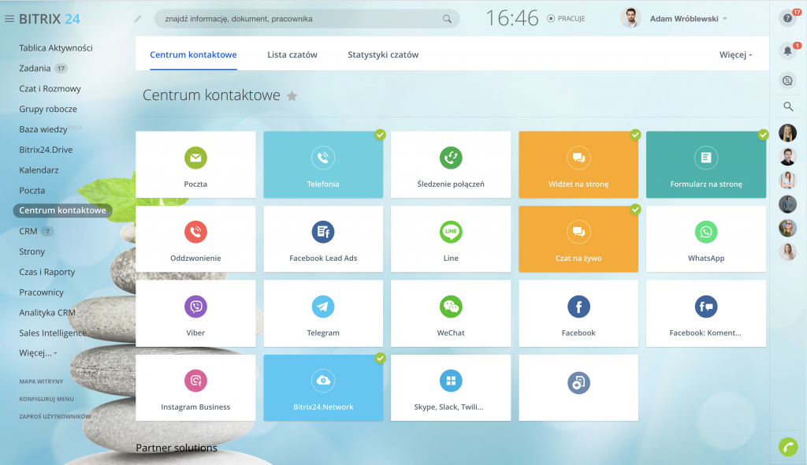The height and width of the screenshot is (465, 807).
Task: Collapse left menu with hamburger icon
Action: tap(9, 19)
